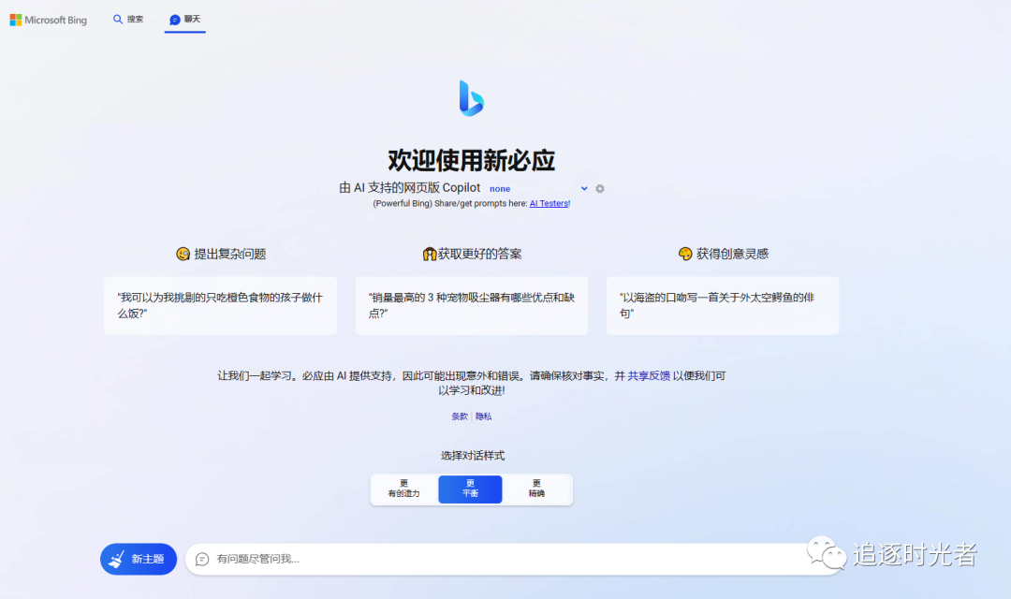This screenshot has width=1011, height=599.
Task: Click the 由 AI 支持的网页版 Copilot text
Action: (x=410, y=187)
